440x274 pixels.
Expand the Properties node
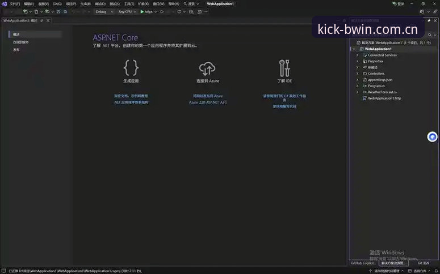click(x=357, y=61)
